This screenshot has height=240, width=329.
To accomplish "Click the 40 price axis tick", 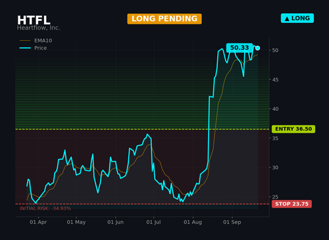I will pyautogui.click(x=275, y=109).
